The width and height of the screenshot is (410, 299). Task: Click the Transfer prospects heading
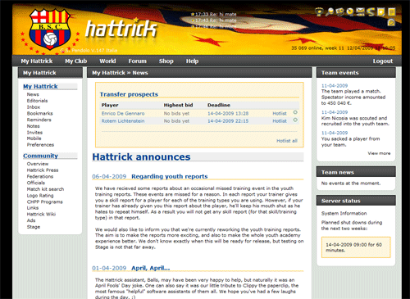(129, 94)
